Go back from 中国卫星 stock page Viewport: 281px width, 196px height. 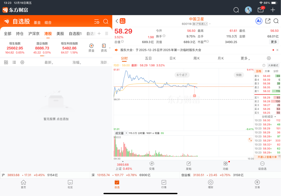pos(117,21)
